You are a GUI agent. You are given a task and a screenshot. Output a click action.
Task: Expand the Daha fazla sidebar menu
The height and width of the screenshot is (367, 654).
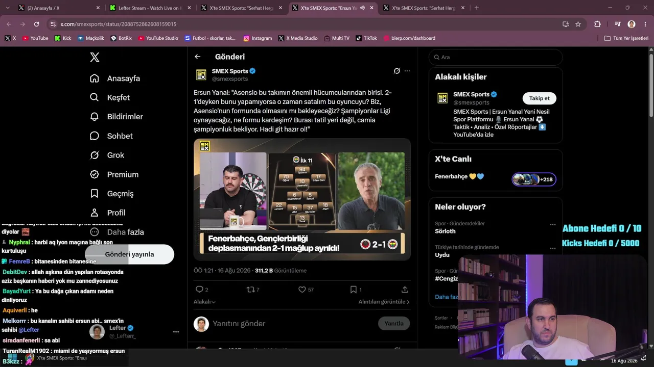point(116,232)
